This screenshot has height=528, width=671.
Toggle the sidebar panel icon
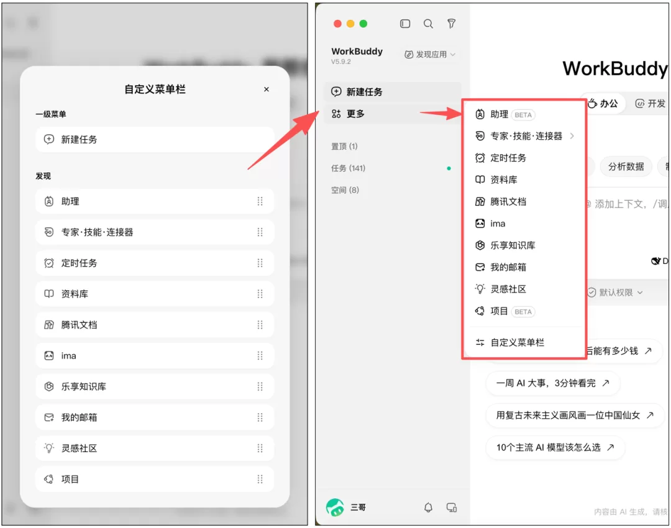coord(405,24)
